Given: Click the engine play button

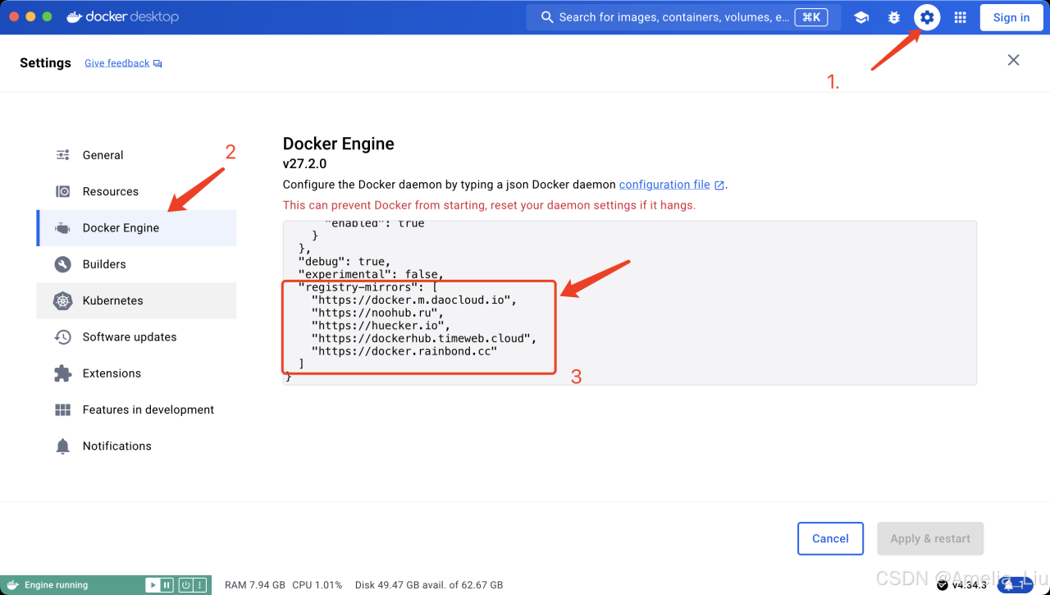Looking at the screenshot, I should [153, 585].
